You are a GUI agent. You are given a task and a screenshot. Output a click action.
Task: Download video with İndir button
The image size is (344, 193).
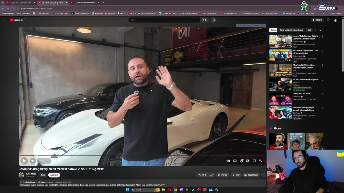point(236,175)
